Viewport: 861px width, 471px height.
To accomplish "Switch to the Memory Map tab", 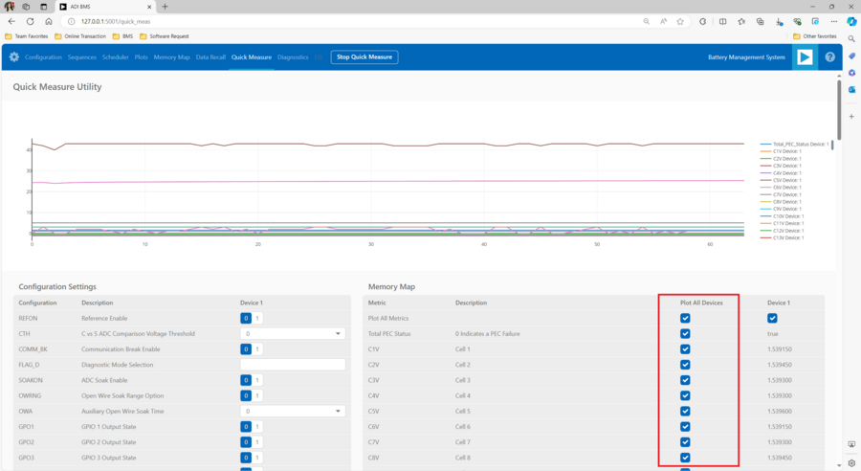I will pyautogui.click(x=171, y=57).
